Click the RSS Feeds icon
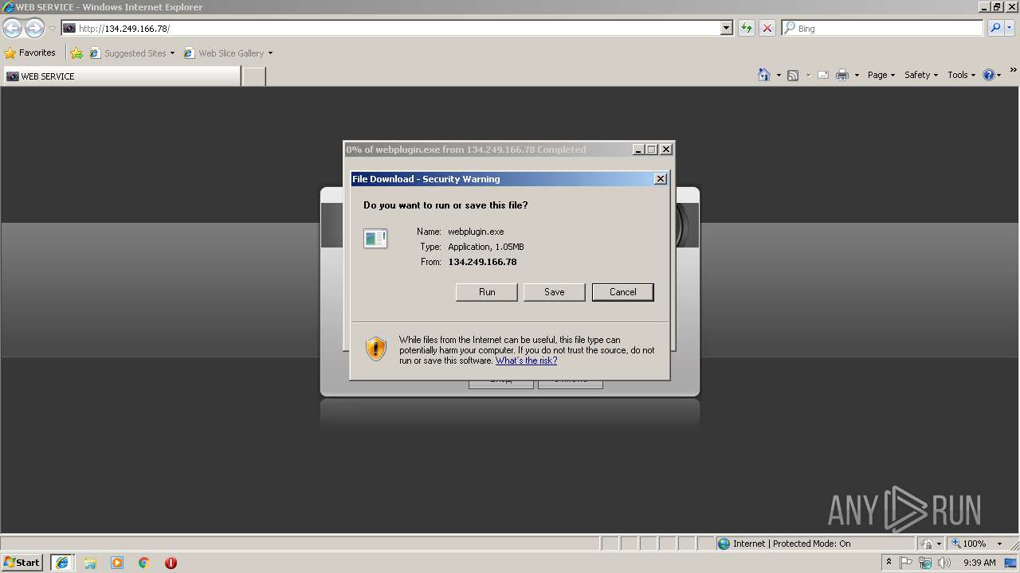This screenshot has width=1020, height=573. pos(793,75)
